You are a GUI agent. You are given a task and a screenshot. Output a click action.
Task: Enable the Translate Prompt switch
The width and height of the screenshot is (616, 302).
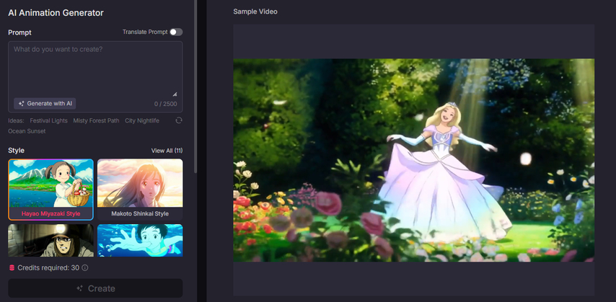coord(176,32)
